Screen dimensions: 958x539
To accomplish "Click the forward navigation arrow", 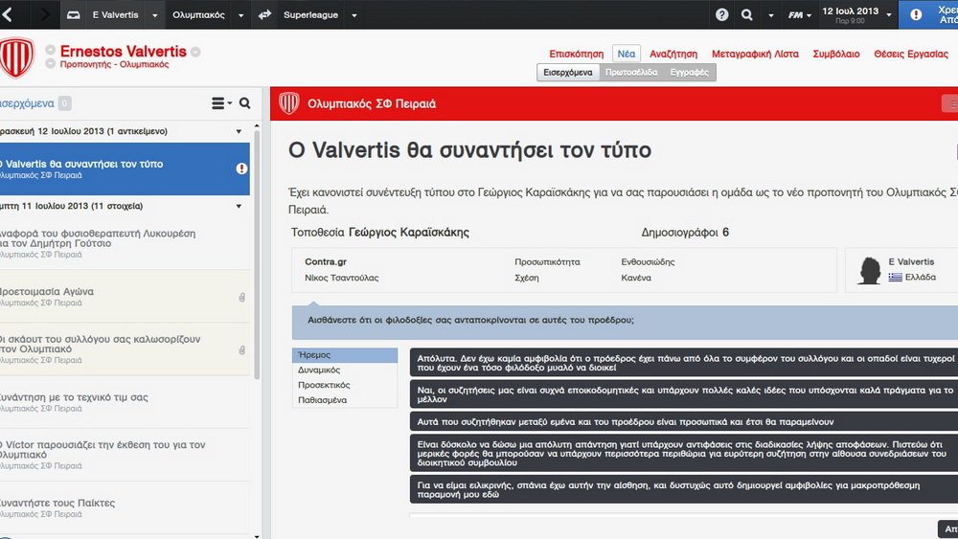I will click(x=43, y=14).
